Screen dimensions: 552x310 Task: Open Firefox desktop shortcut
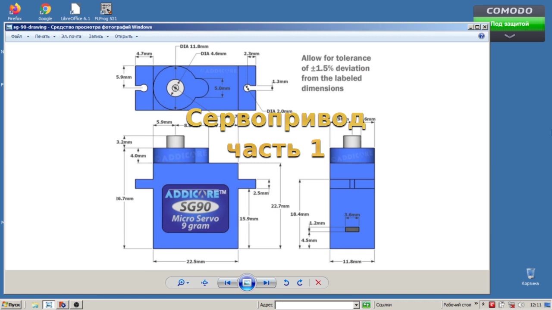[x=15, y=12]
